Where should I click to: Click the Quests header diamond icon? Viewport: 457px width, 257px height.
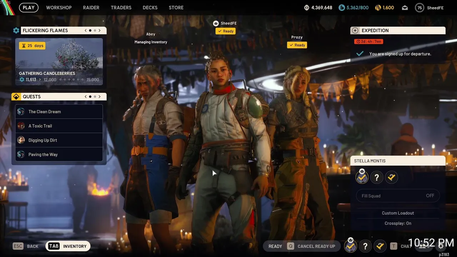[16, 97]
